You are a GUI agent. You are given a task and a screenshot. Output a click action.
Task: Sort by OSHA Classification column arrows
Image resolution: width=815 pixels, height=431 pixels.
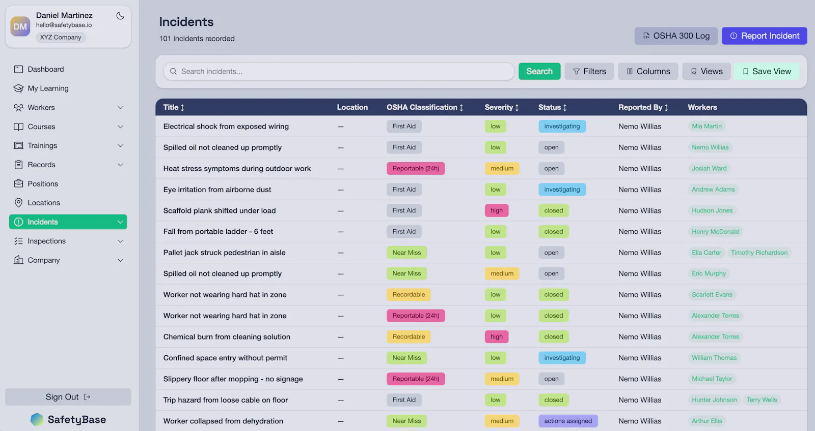pos(461,107)
